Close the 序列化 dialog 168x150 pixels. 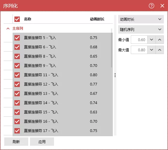[x=162, y=6]
